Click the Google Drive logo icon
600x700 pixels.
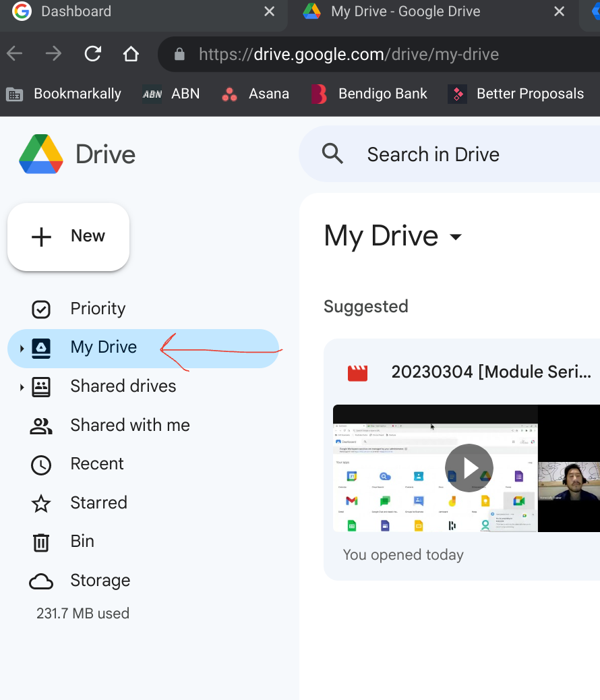point(41,154)
